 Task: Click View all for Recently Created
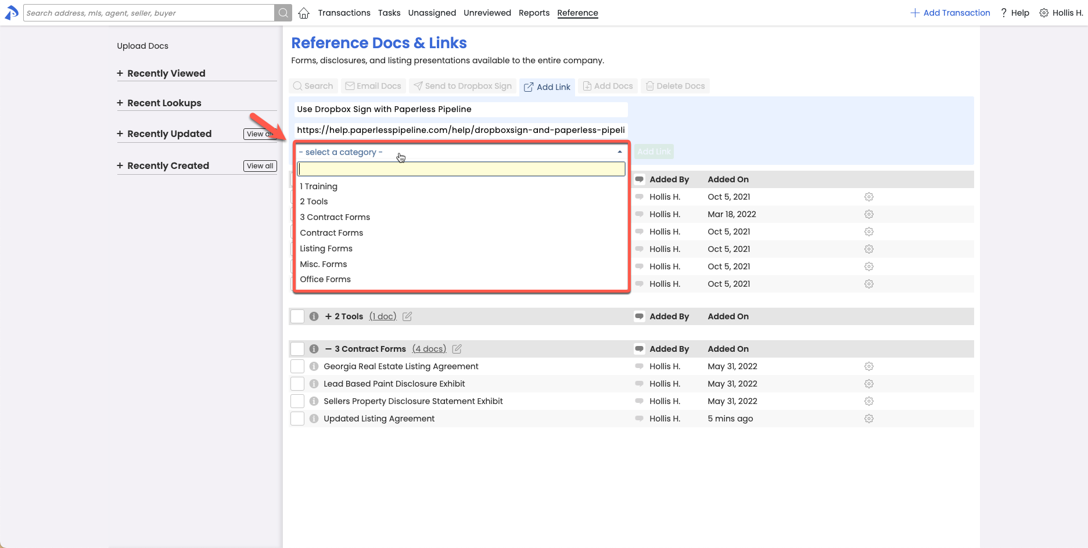260,165
